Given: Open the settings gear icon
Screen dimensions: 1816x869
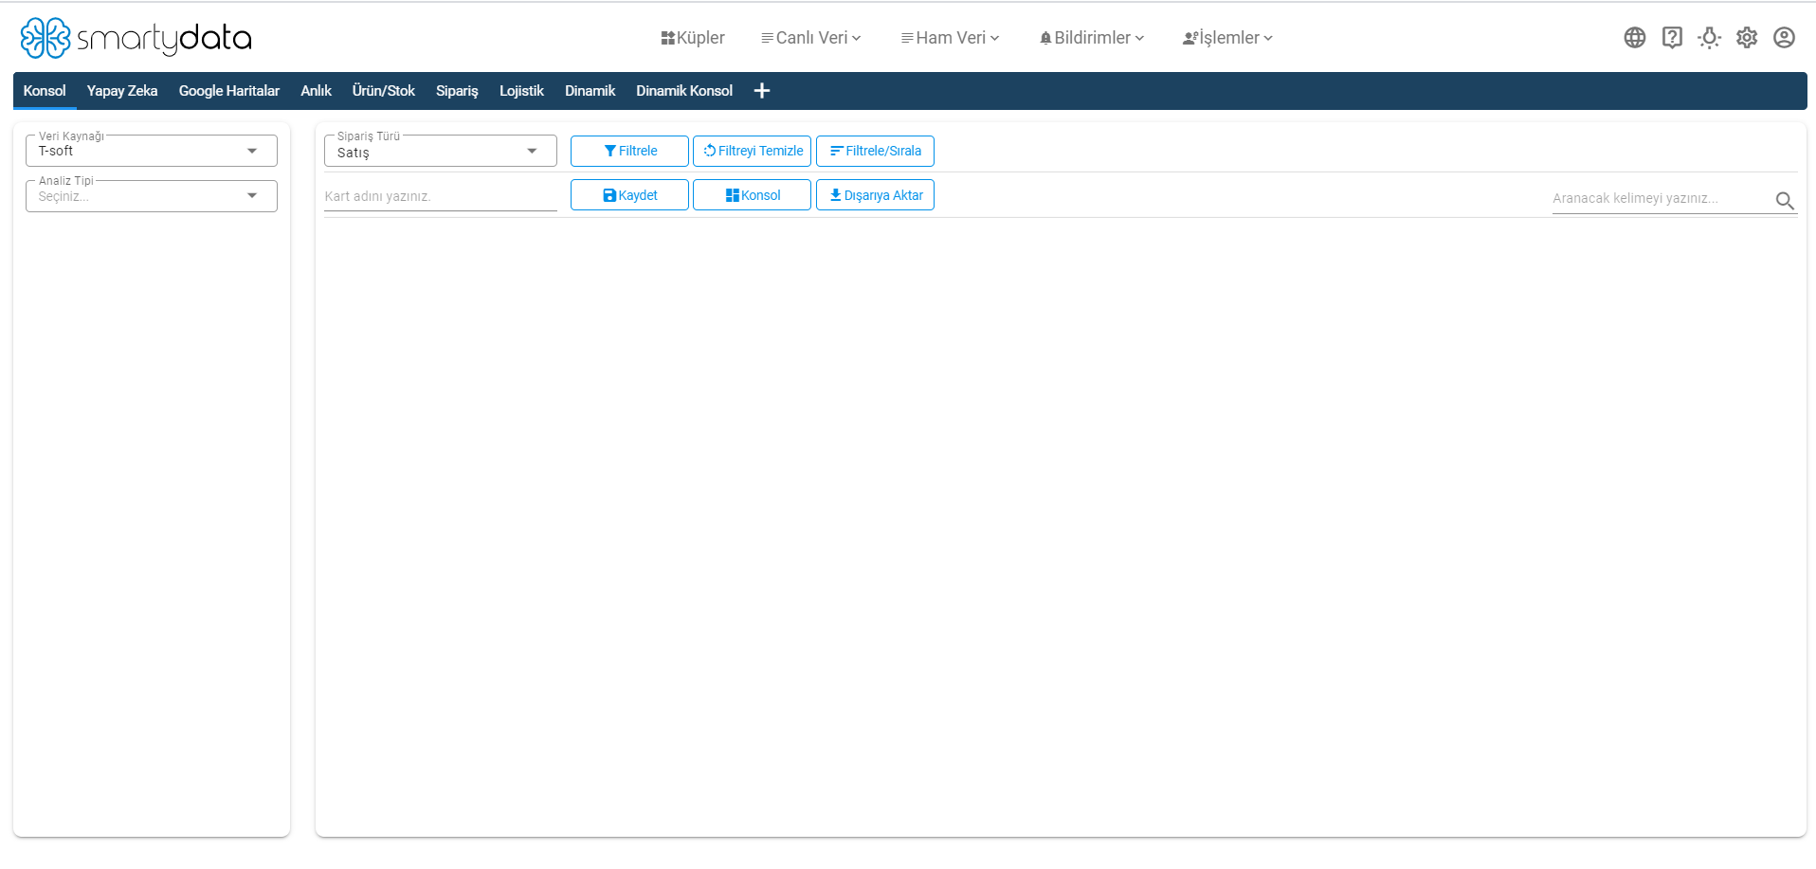Looking at the screenshot, I should [1747, 38].
